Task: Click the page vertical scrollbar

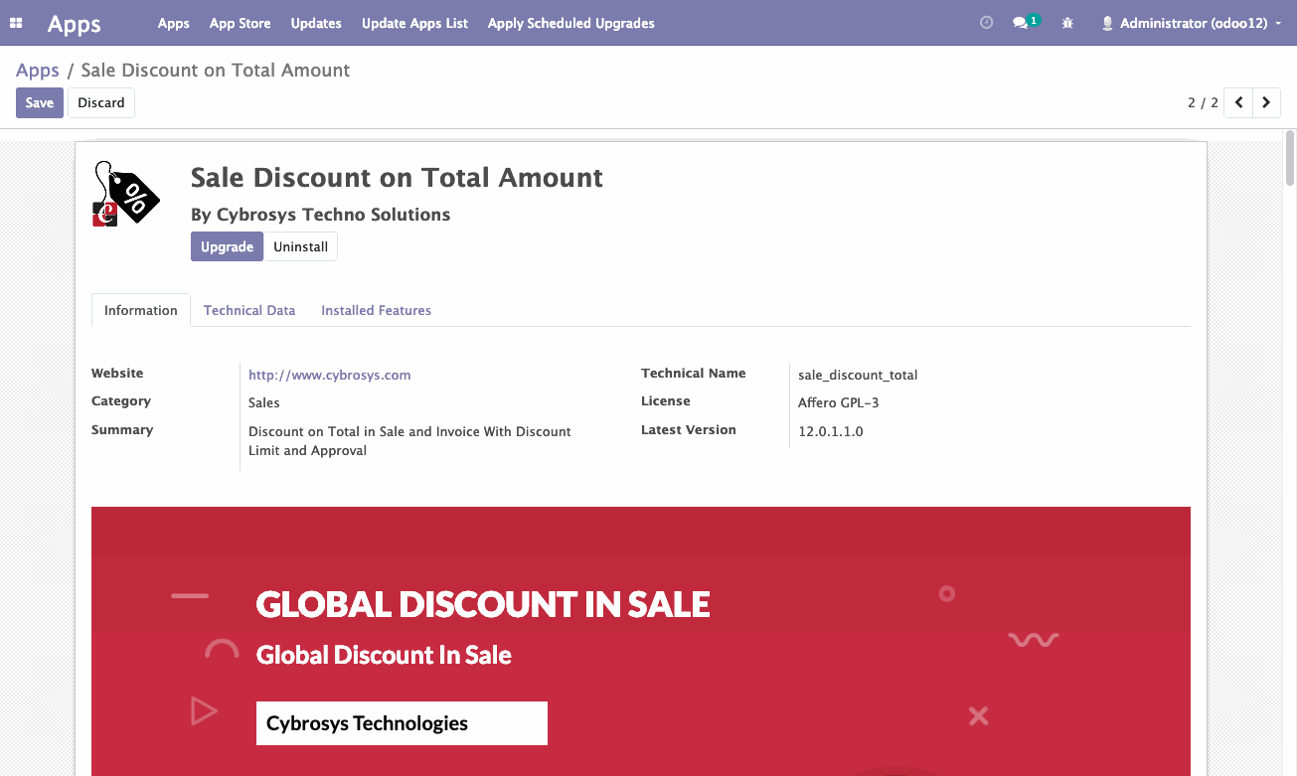Action: click(1290, 157)
